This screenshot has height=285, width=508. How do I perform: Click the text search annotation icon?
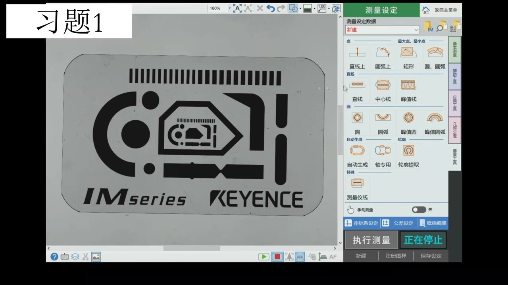coord(336,8)
